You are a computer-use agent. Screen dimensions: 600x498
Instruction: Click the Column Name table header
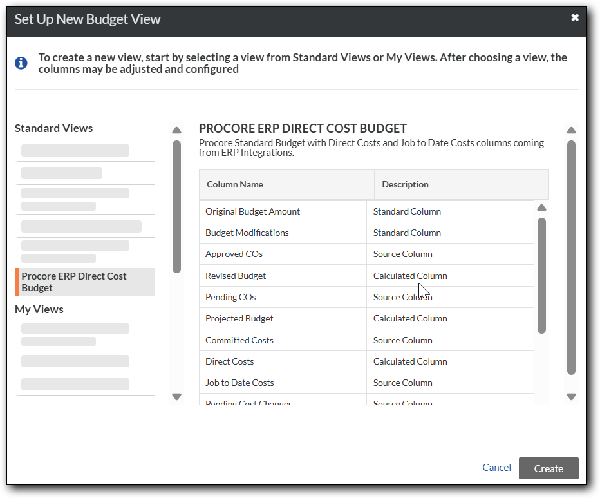pos(234,184)
